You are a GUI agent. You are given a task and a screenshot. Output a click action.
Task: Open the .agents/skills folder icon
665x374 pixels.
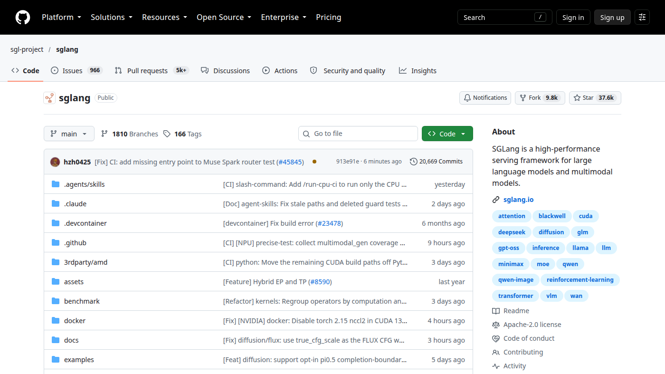click(x=56, y=184)
